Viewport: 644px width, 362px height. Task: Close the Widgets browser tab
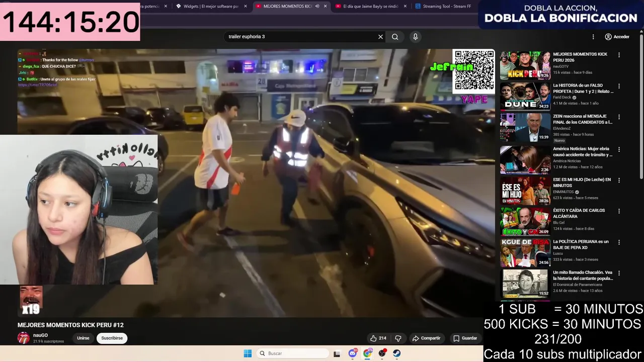pyautogui.click(x=246, y=6)
